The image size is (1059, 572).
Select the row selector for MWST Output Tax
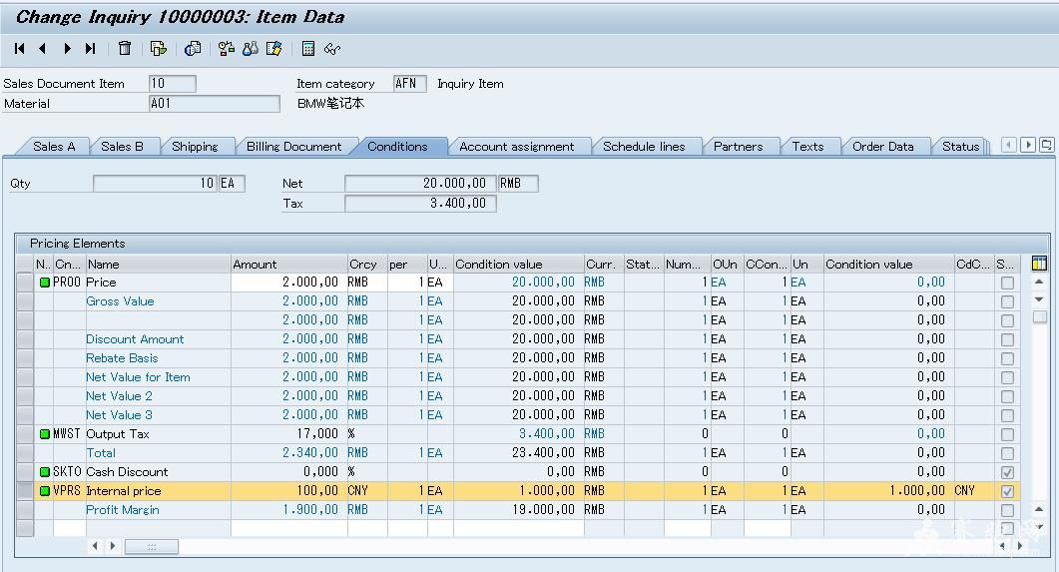pyautogui.click(x=25, y=434)
